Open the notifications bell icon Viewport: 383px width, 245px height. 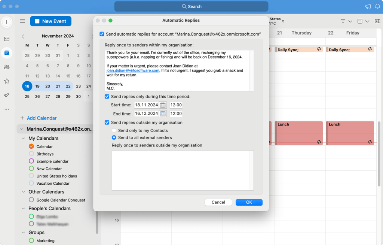click(377, 6)
